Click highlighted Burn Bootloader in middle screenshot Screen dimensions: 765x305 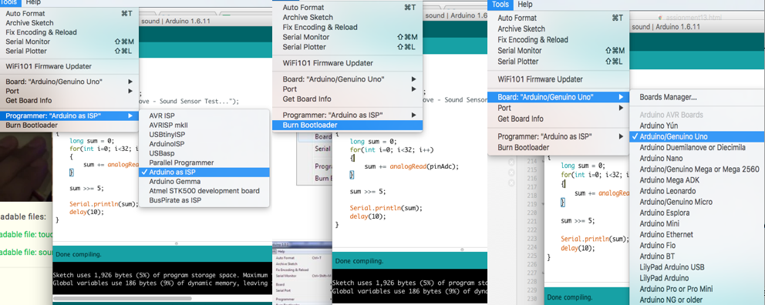[347, 126]
